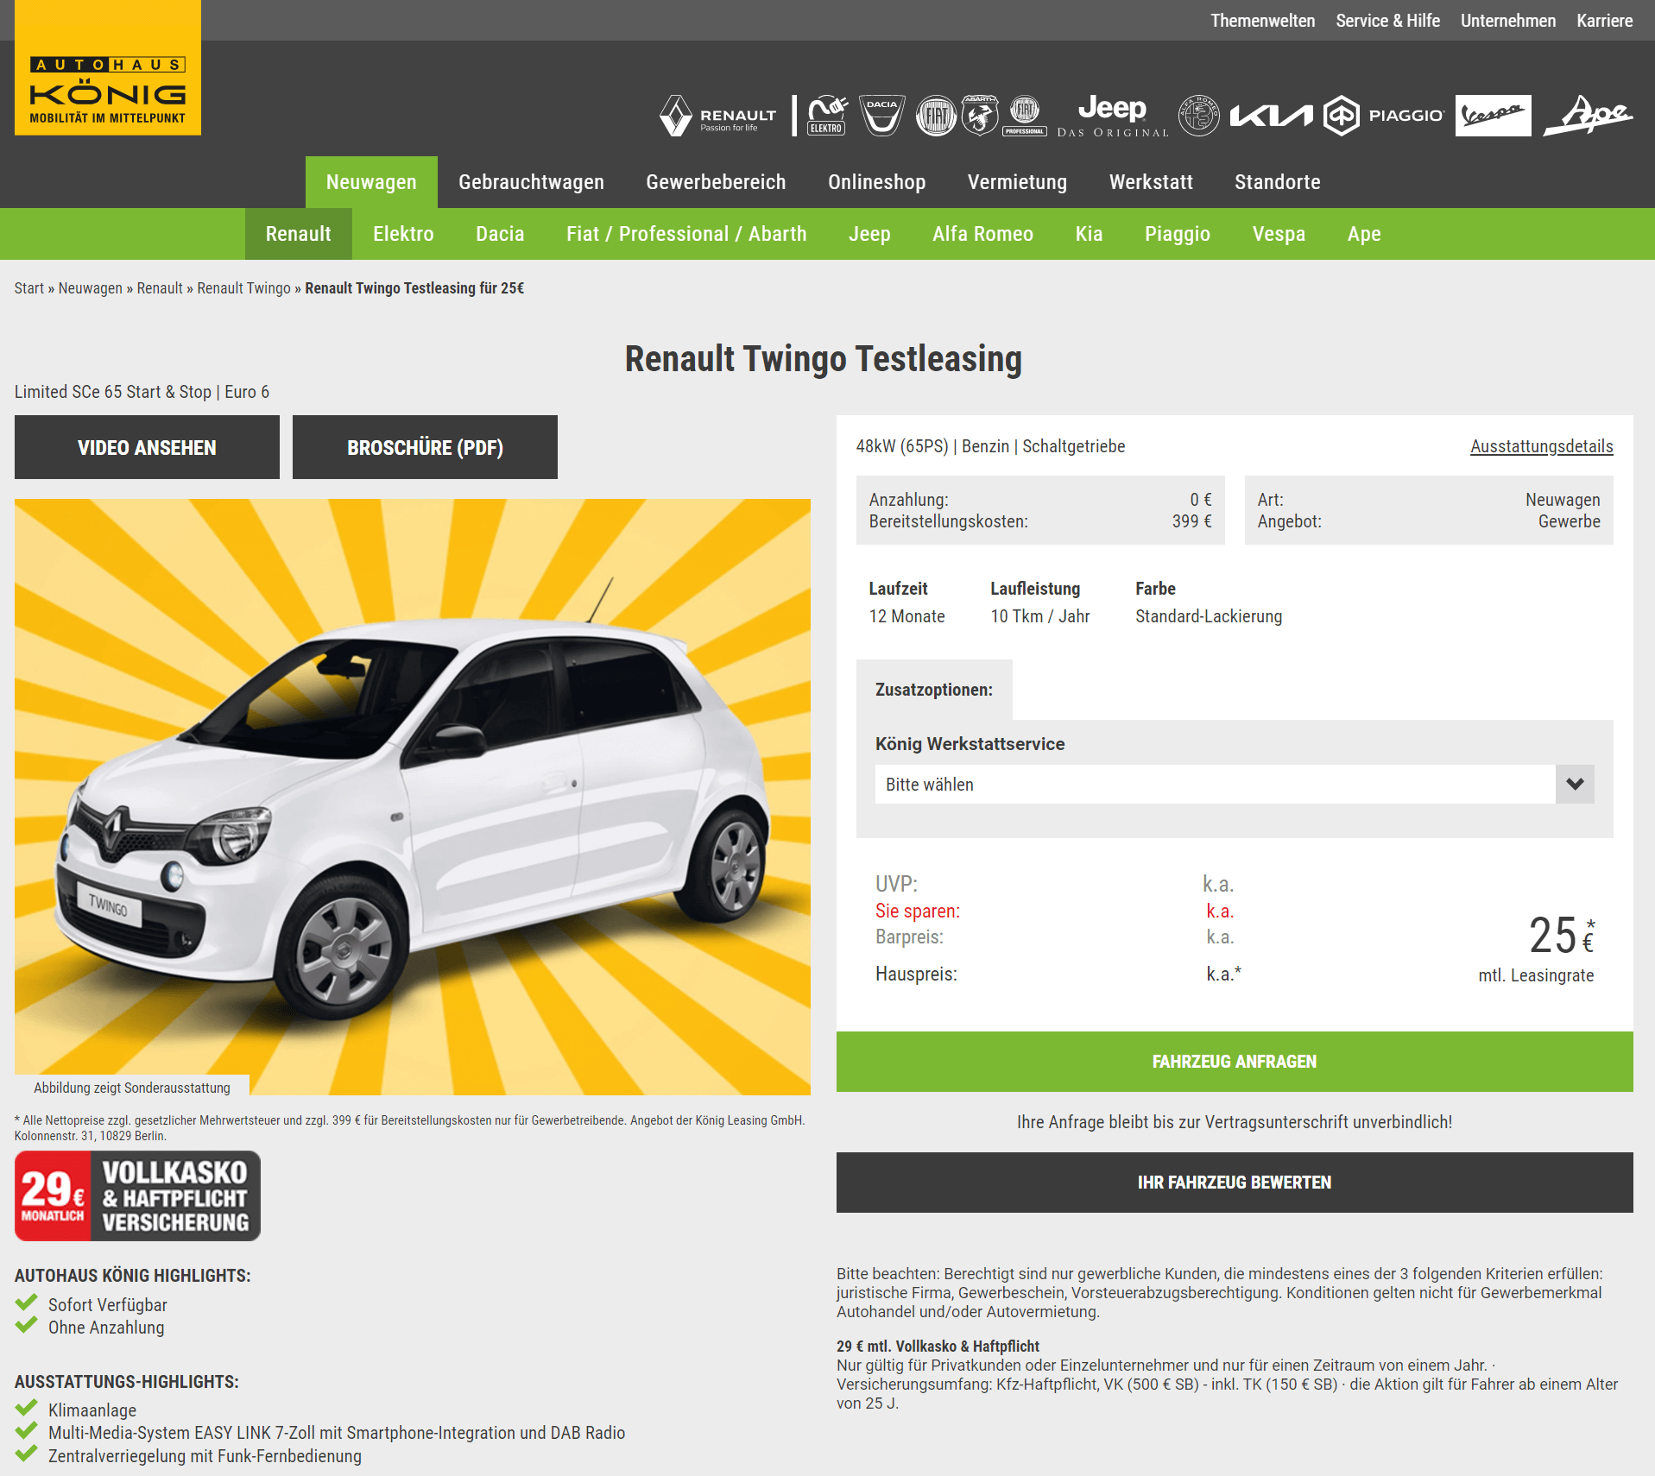1655x1476 pixels.
Task: Download the BROSCHÜRE (PDF)
Action: coord(425,447)
